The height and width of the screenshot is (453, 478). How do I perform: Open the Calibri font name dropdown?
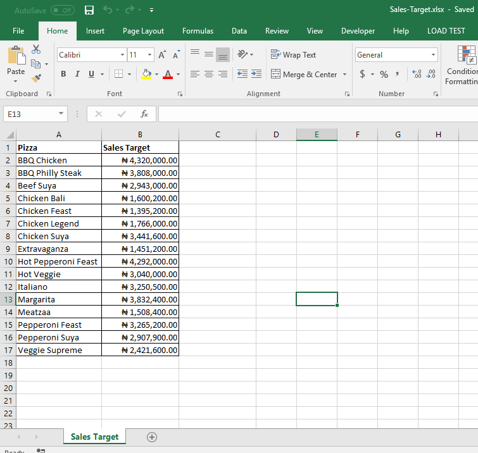pyautogui.click(x=123, y=55)
